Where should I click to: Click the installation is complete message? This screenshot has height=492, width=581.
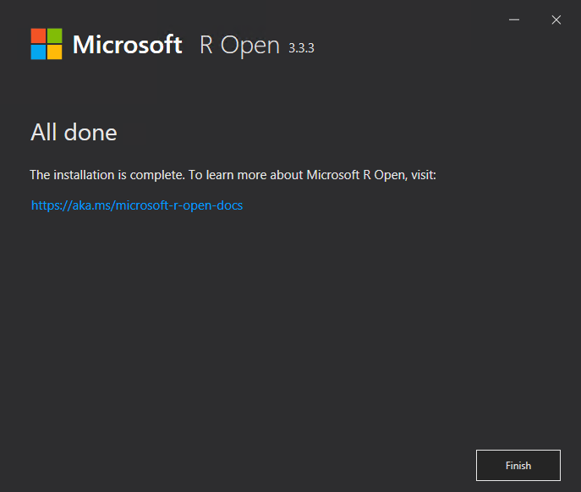click(233, 174)
